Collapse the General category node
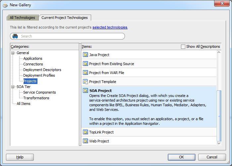This screenshot has height=166, width=232. [13, 53]
